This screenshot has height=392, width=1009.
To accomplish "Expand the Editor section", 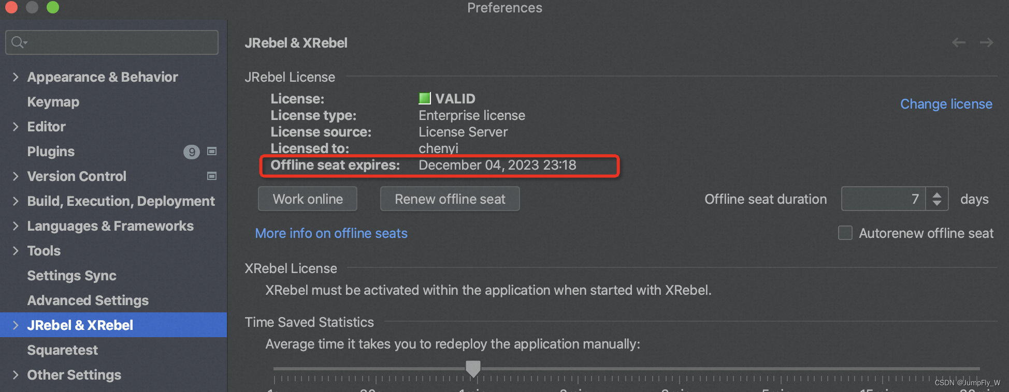I will coord(16,127).
